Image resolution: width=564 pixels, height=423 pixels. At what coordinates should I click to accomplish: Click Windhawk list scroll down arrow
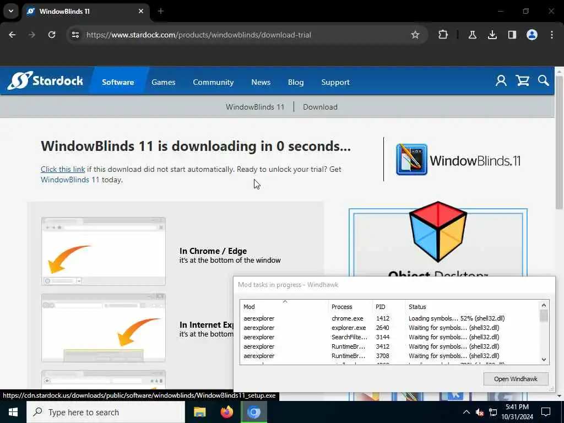tap(544, 359)
